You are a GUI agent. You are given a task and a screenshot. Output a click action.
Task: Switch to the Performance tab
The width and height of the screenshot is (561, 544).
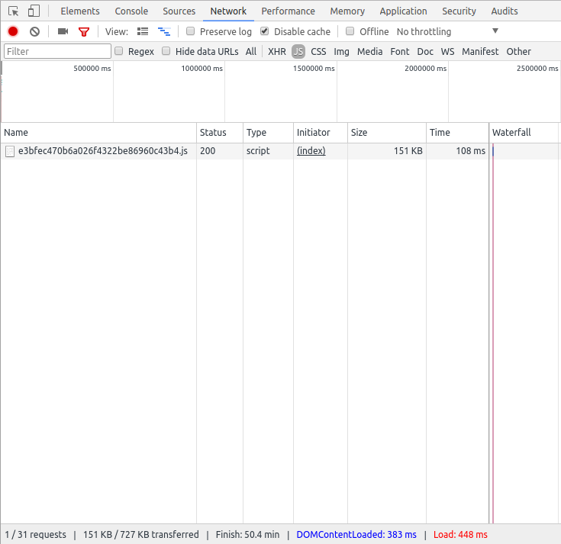click(288, 11)
